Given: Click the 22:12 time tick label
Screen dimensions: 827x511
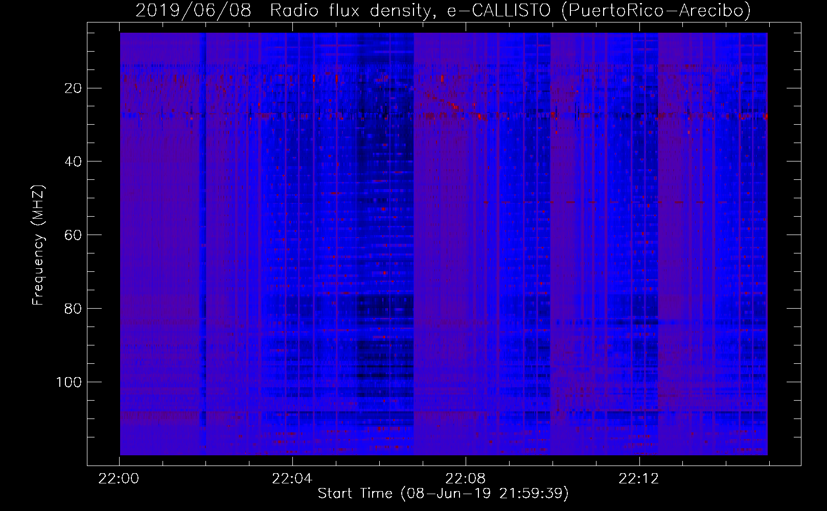Looking at the screenshot, I should 639,479.
